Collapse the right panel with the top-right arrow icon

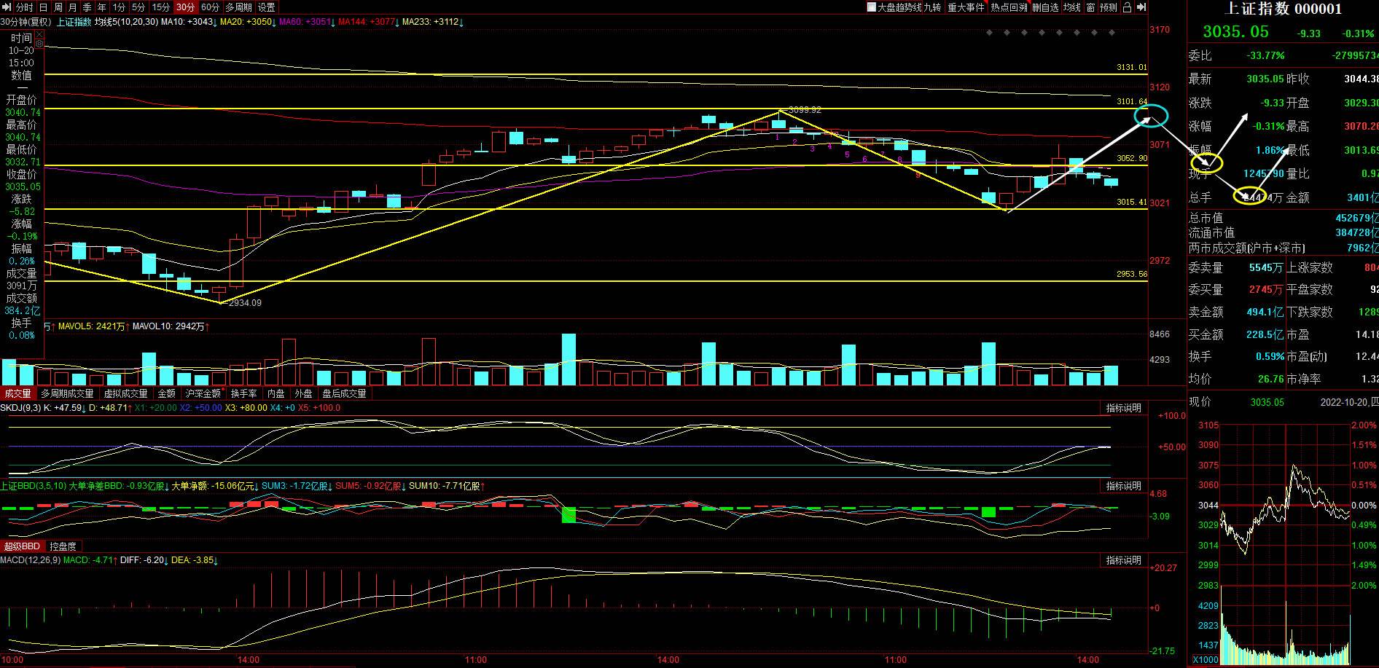1141,7
